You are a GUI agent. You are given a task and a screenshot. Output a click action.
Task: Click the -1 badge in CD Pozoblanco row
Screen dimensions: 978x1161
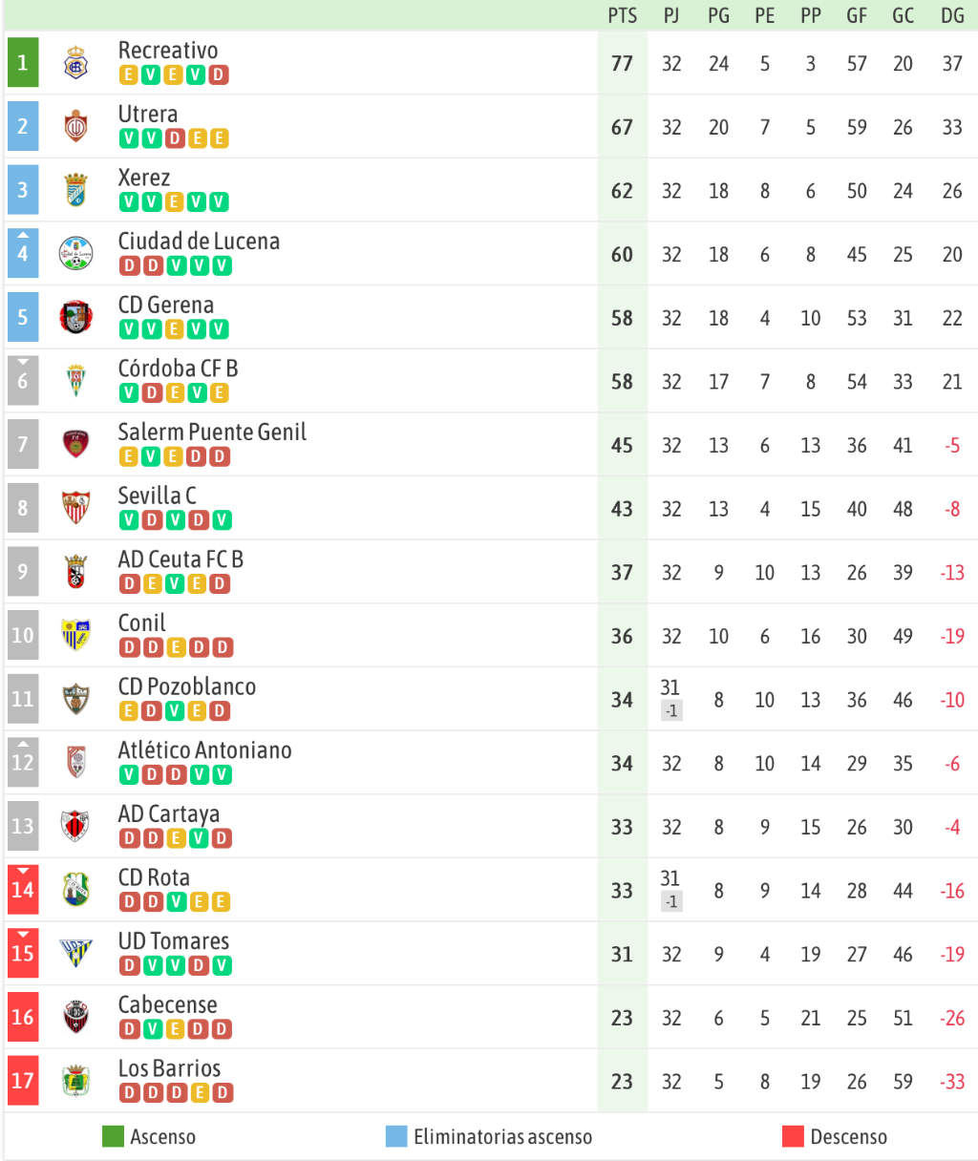tap(671, 710)
